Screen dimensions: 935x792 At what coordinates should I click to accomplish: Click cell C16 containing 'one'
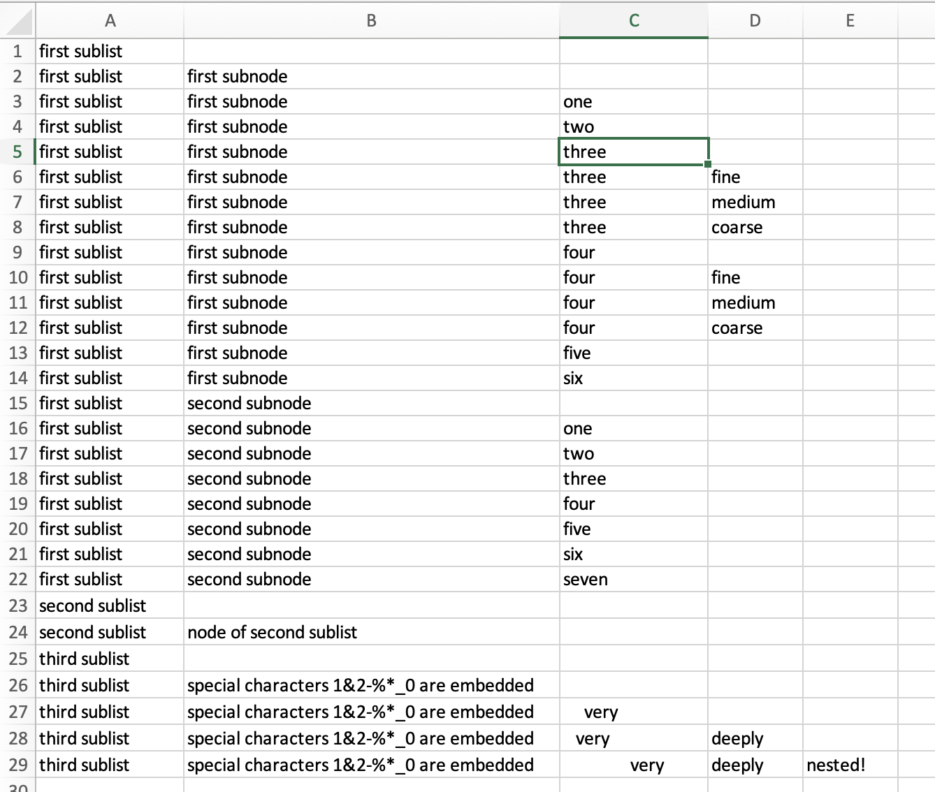(x=634, y=428)
